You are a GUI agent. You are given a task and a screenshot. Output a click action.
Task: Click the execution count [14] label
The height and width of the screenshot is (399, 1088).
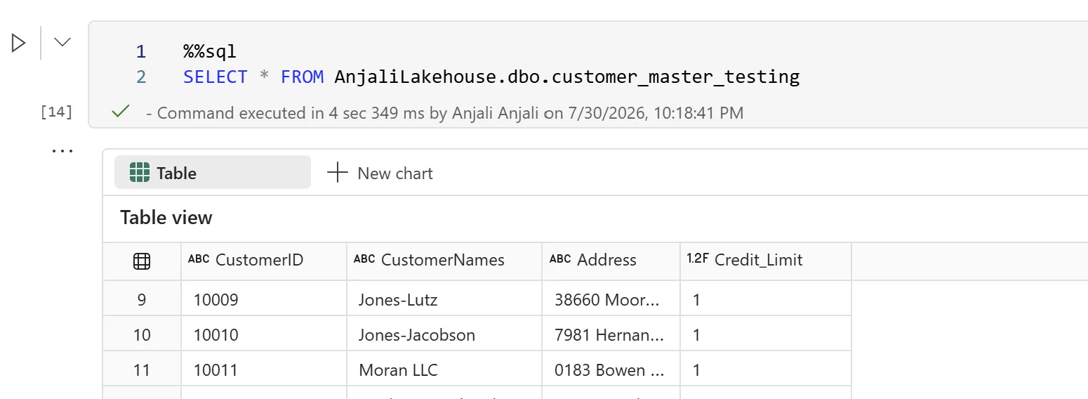57,112
